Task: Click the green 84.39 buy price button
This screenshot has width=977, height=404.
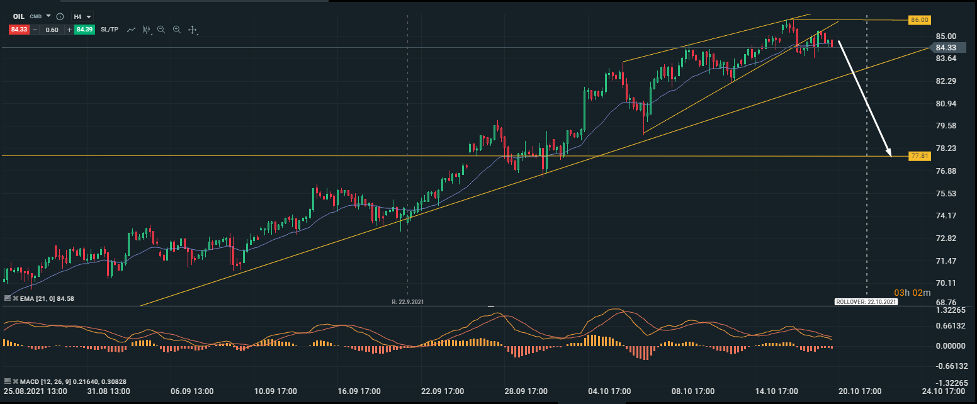Action: pos(84,30)
